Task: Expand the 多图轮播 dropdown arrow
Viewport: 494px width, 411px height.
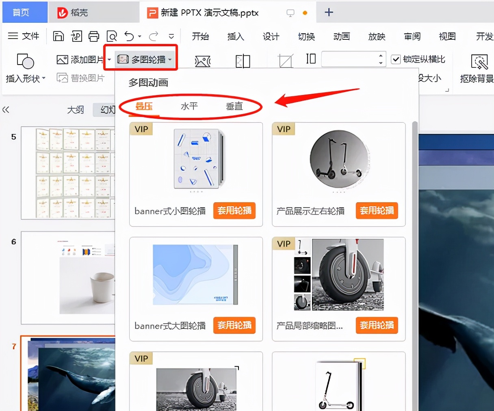Action: tap(170, 59)
